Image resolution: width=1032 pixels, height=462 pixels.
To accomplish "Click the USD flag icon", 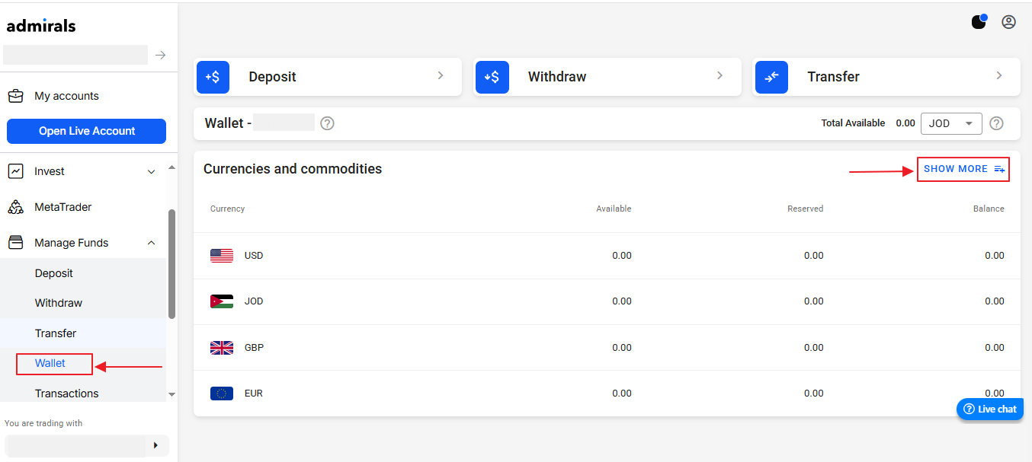I will pos(222,256).
